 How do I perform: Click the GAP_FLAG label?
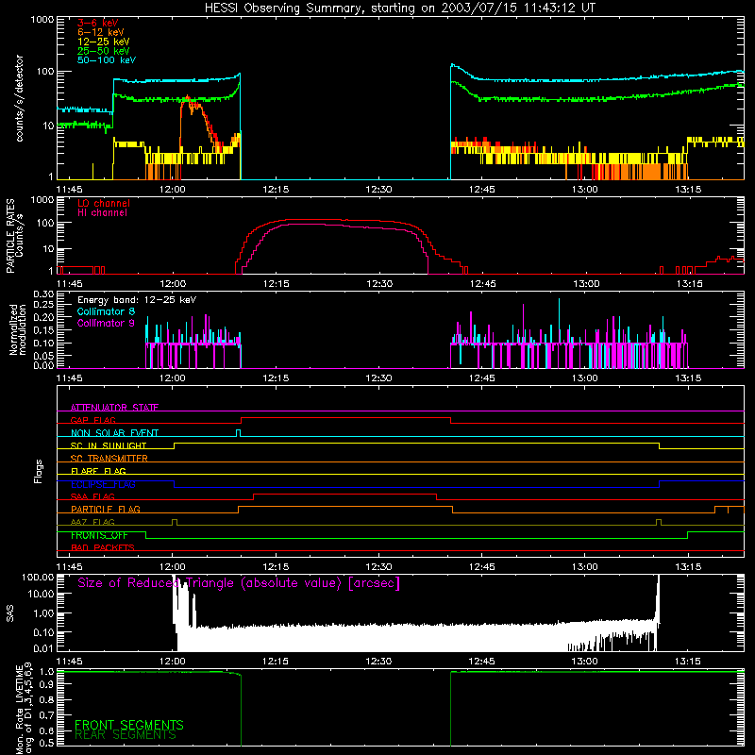tap(92, 420)
